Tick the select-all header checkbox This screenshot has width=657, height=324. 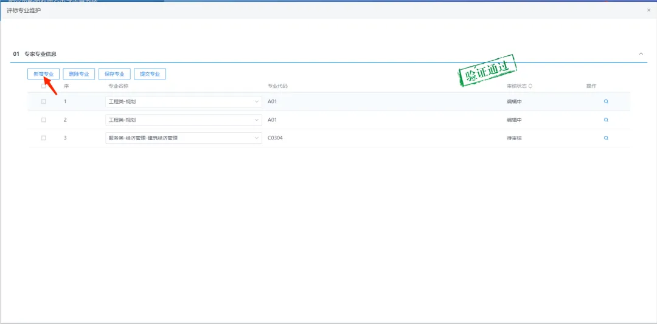(x=43, y=86)
